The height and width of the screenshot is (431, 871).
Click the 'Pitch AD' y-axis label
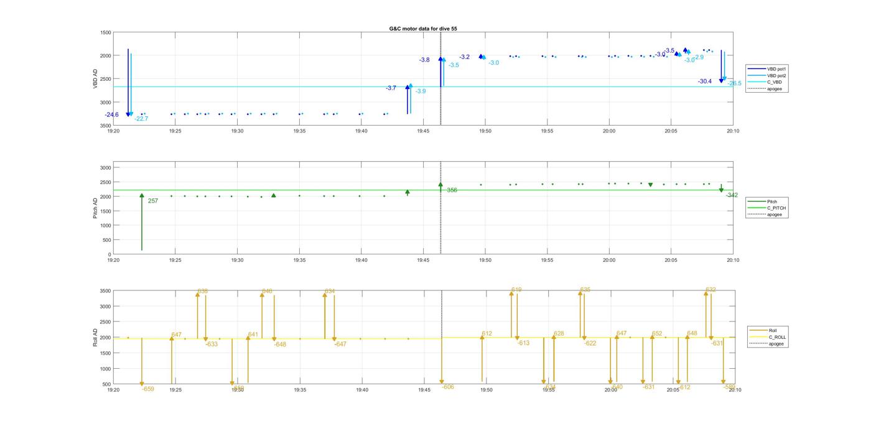pyautogui.click(x=96, y=208)
